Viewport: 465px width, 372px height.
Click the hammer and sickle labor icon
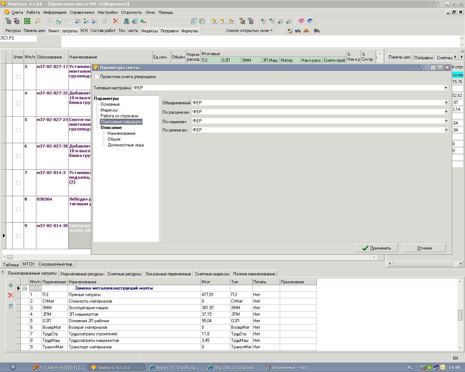(x=290, y=31)
